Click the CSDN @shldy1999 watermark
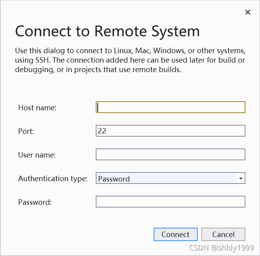This screenshot has width=260, height=256. pyautogui.click(x=221, y=248)
